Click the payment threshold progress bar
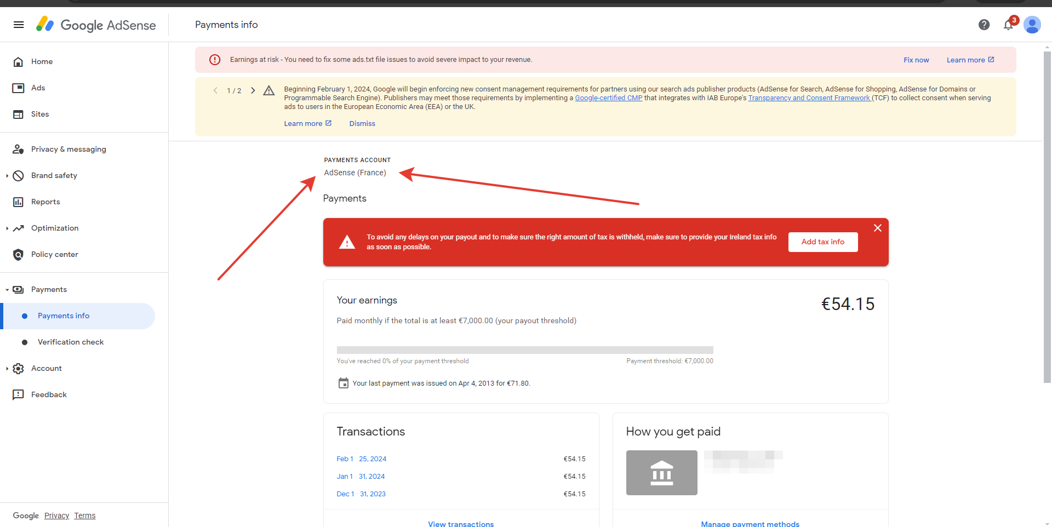This screenshot has height=527, width=1052. click(525, 350)
